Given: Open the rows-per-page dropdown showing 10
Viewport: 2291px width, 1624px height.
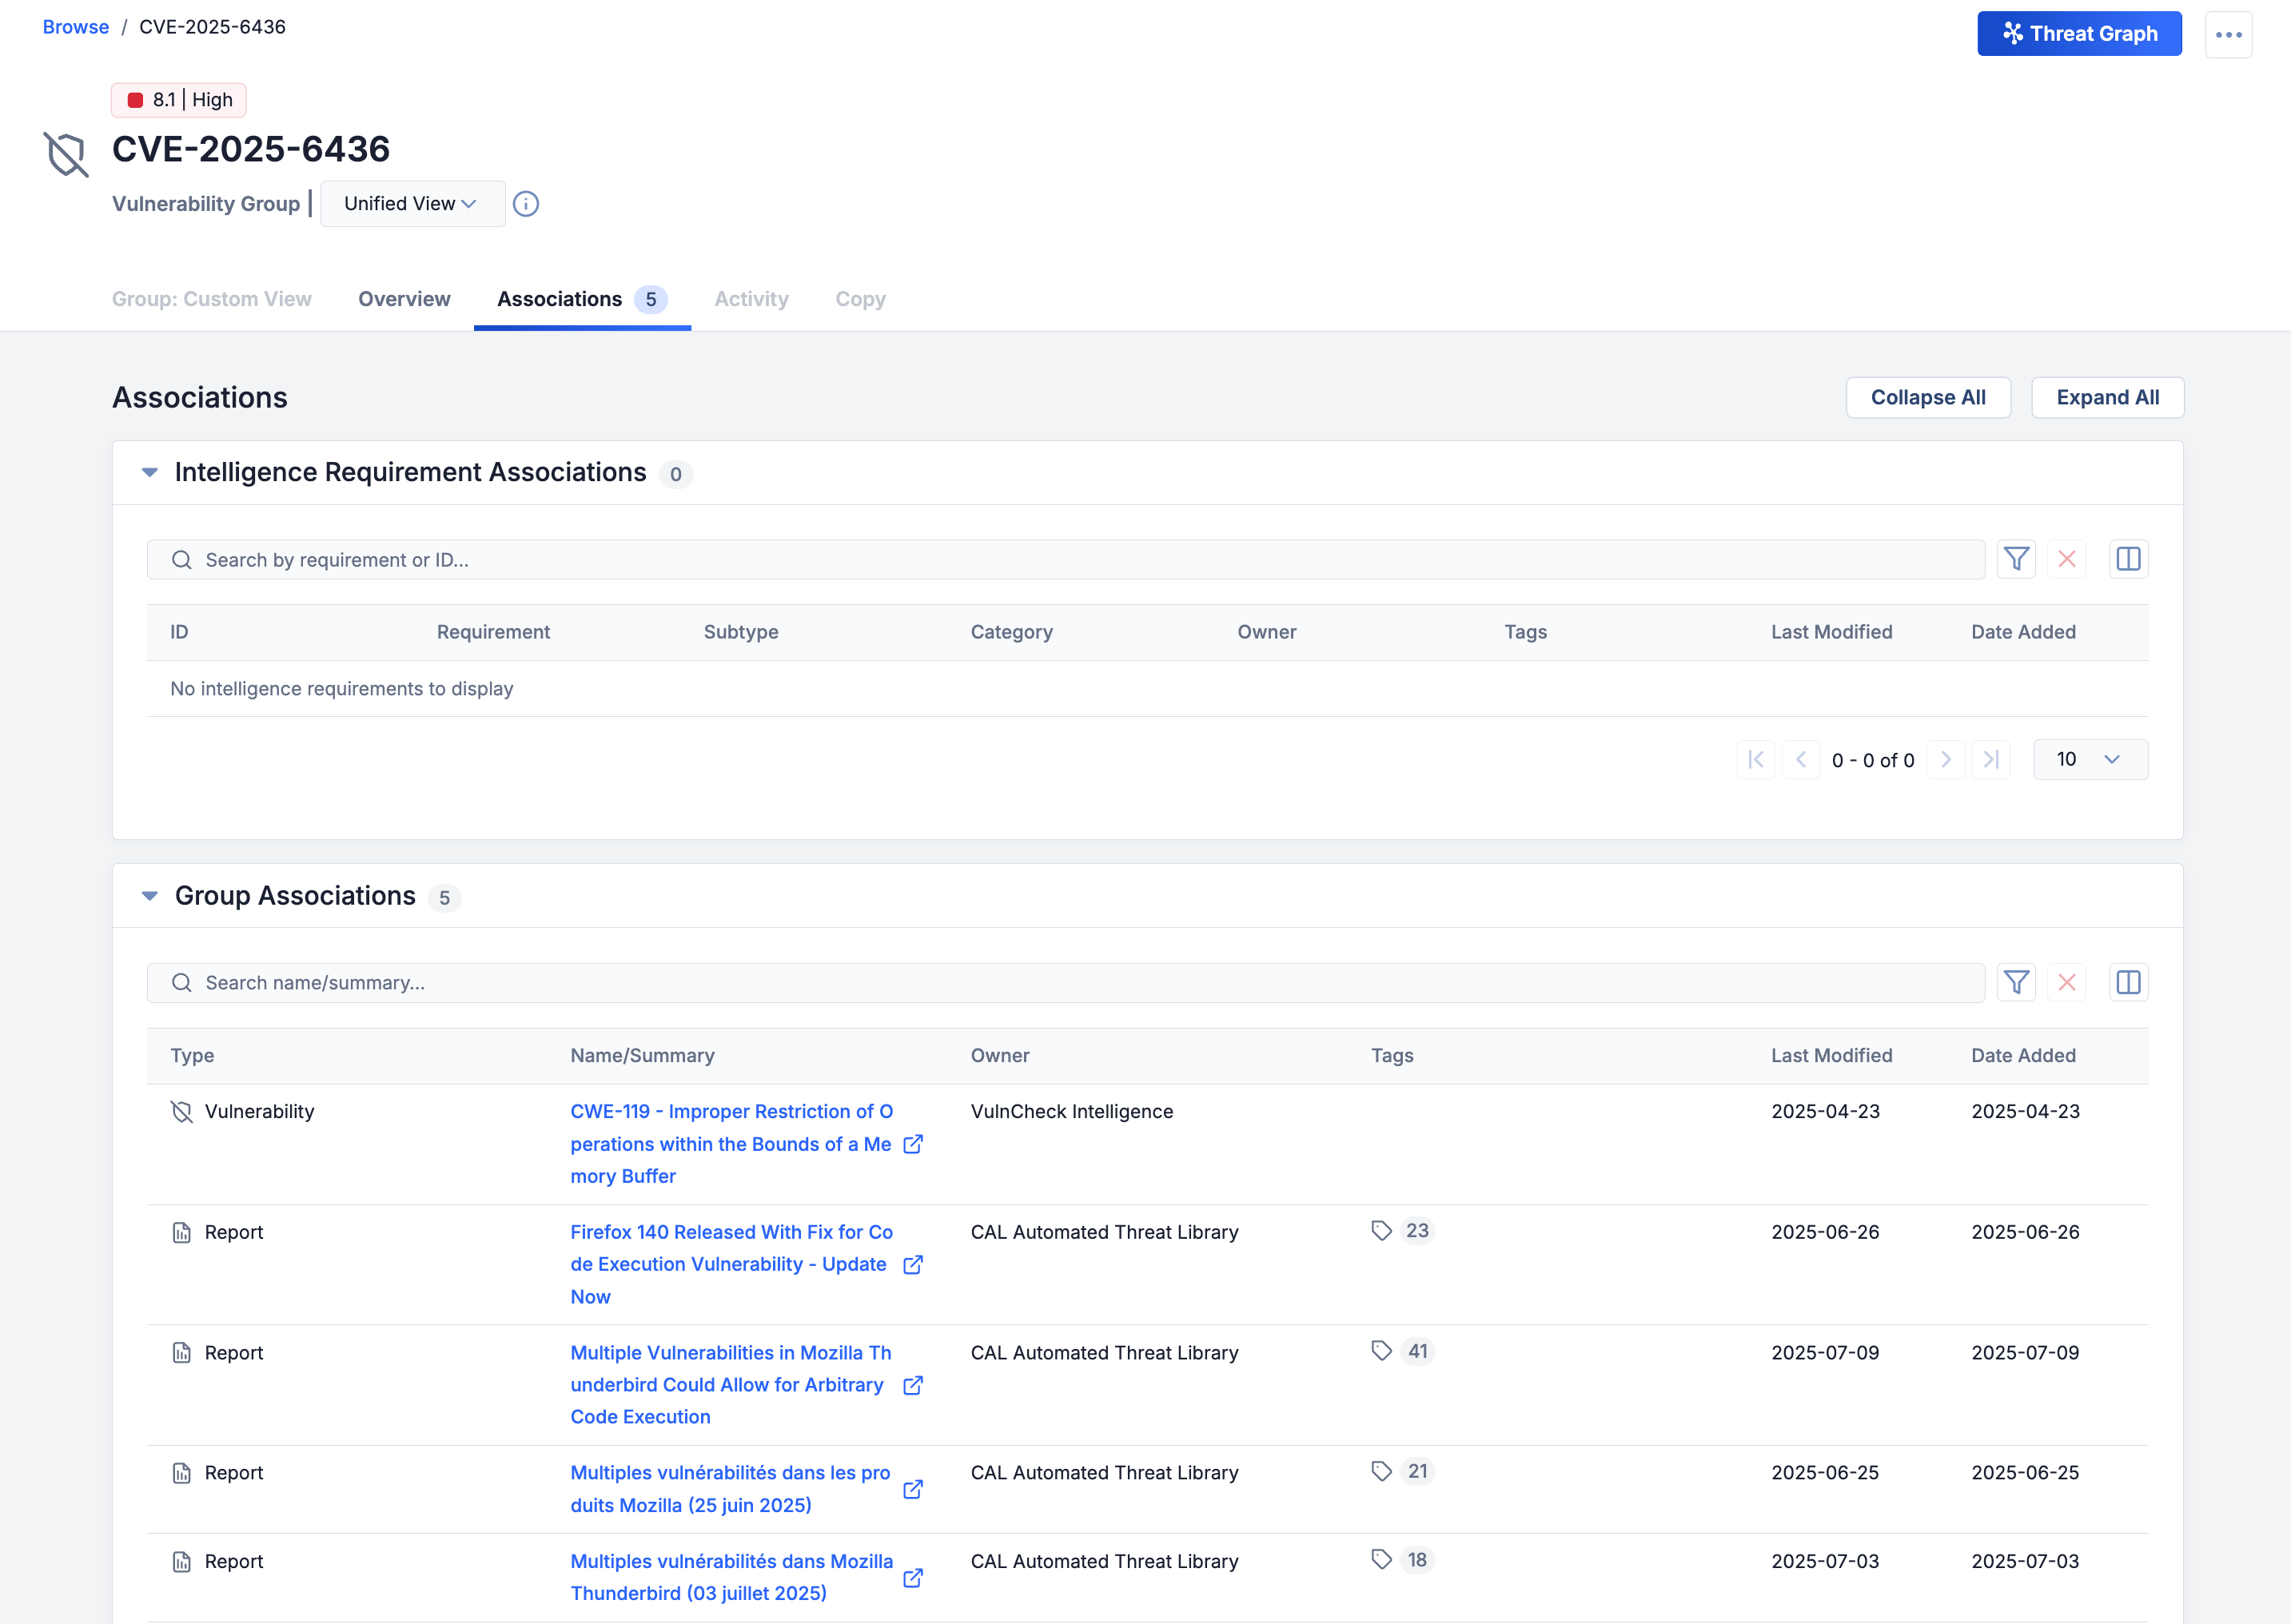Looking at the screenshot, I should 2090,760.
